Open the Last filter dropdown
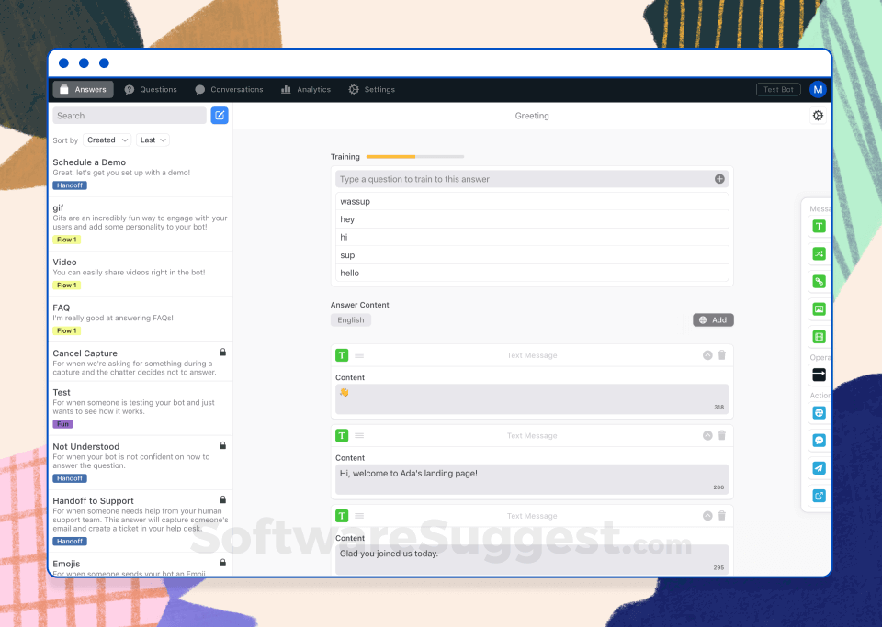Viewport: 882px width, 627px height. pyautogui.click(x=152, y=140)
